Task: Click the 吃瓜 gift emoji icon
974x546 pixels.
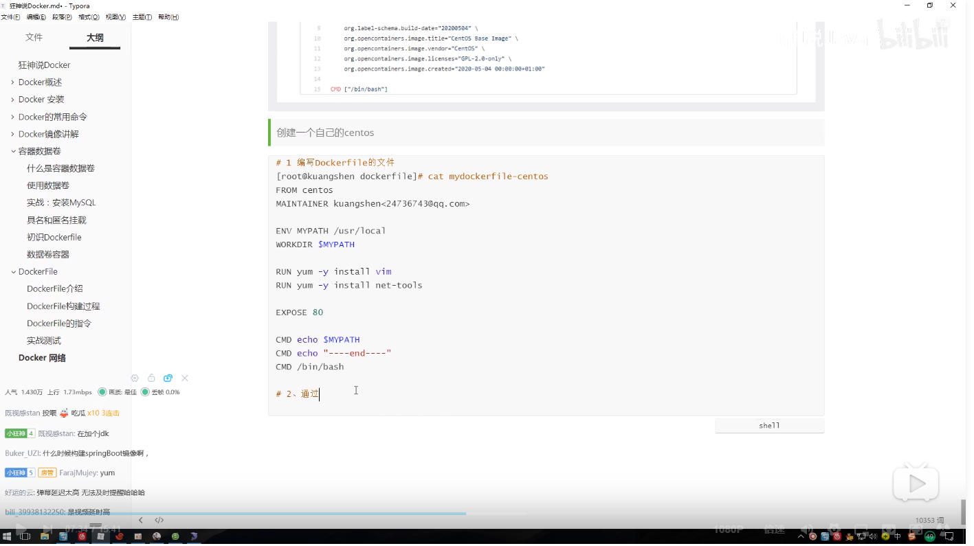Action: click(x=64, y=413)
